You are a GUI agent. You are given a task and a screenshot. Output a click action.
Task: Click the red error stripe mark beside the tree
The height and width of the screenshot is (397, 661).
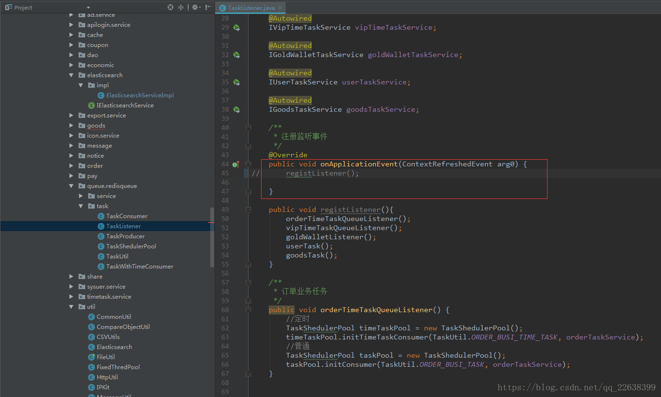point(211,223)
